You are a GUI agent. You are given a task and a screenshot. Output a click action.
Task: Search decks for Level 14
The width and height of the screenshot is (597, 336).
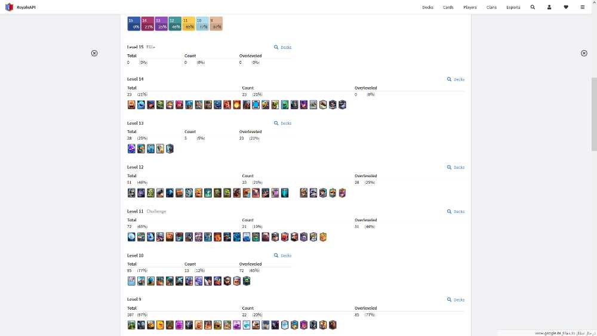point(456,79)
